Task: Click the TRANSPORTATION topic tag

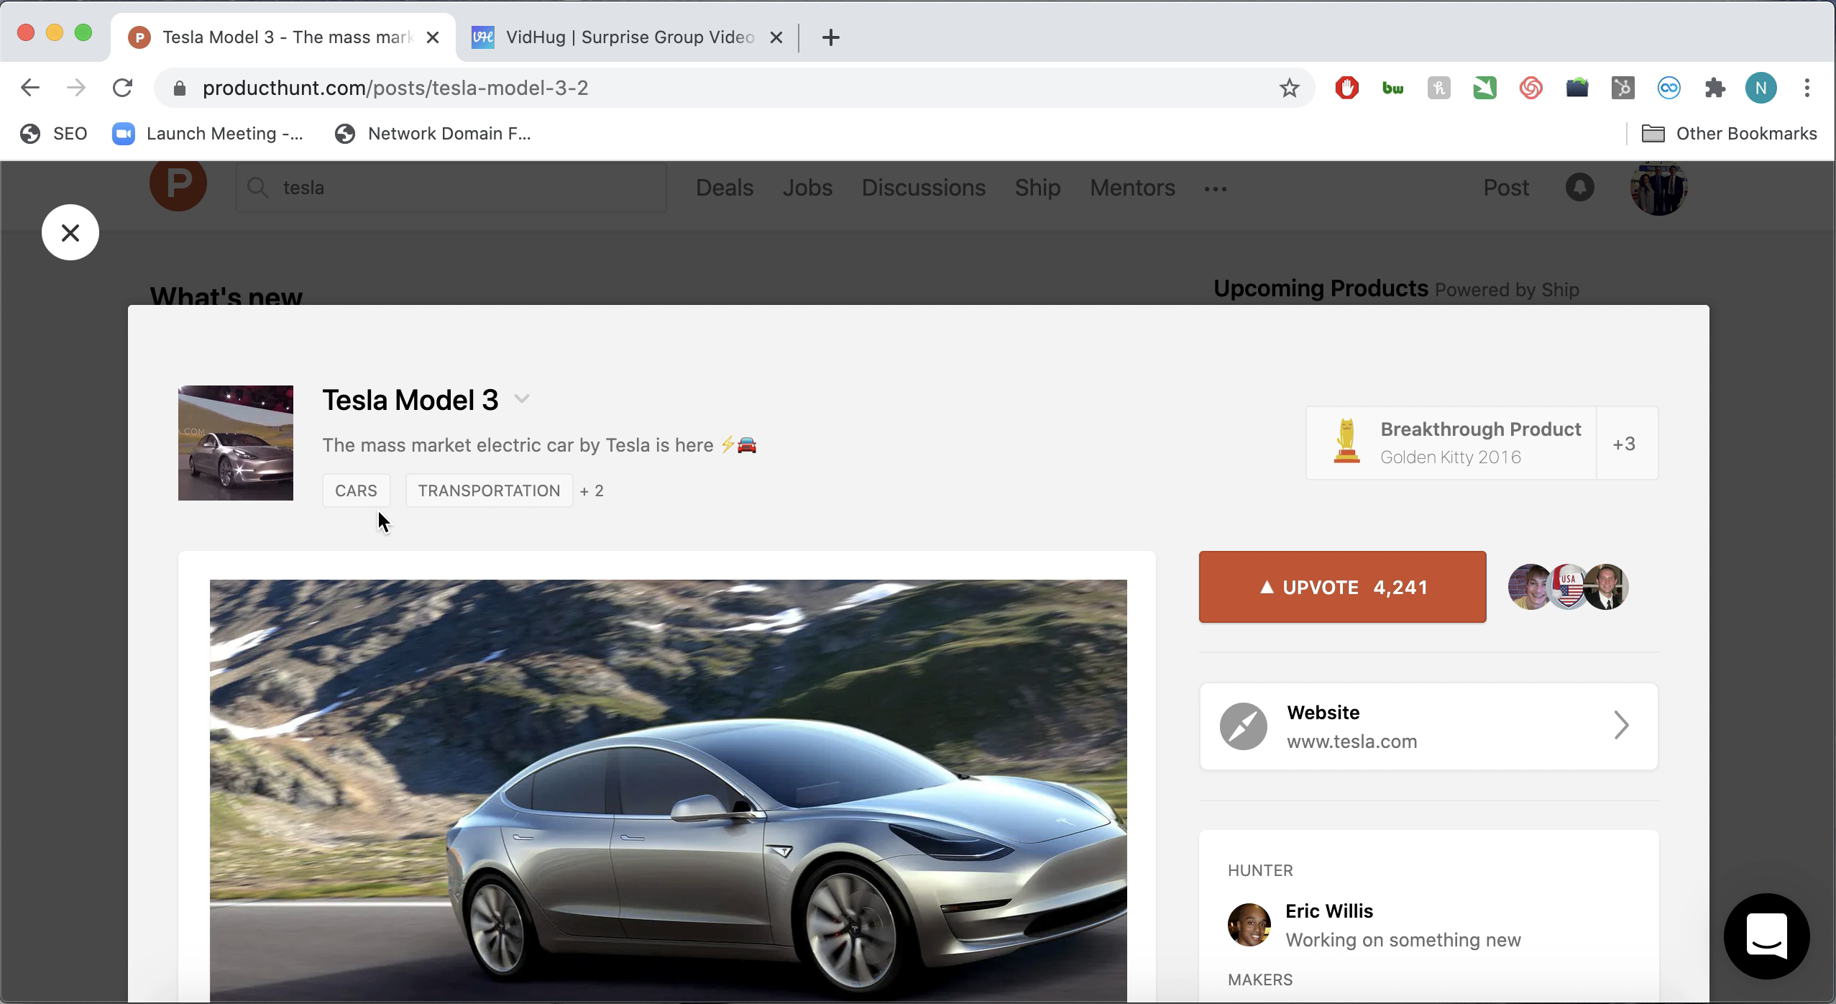Action: click(489, 490)
